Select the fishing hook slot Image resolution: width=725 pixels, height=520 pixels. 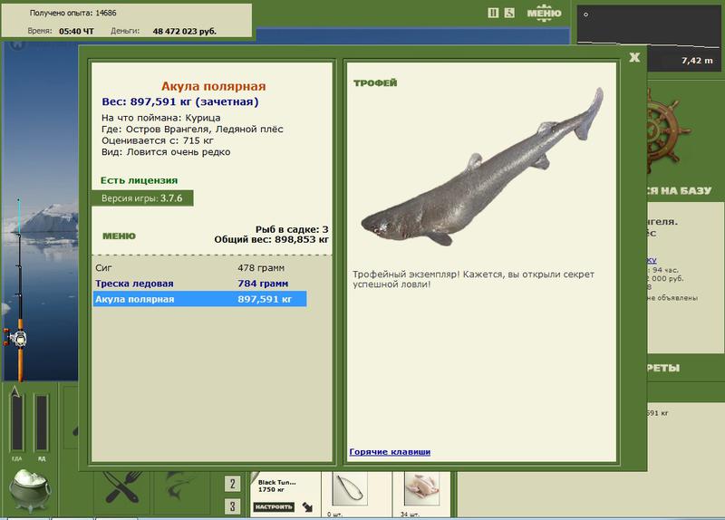350,489
